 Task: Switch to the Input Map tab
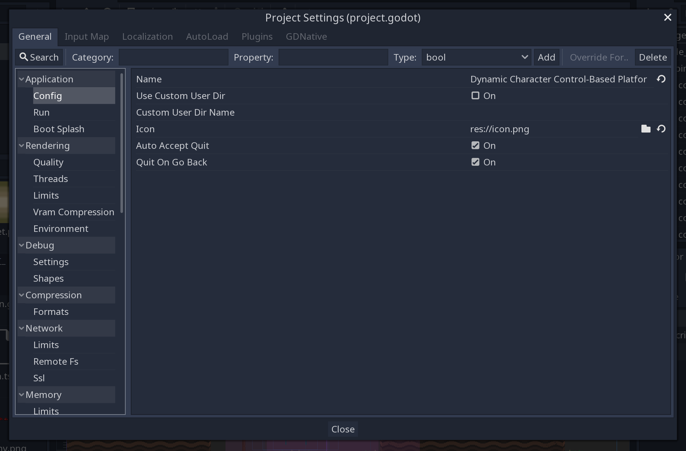[x=87, y=36]
